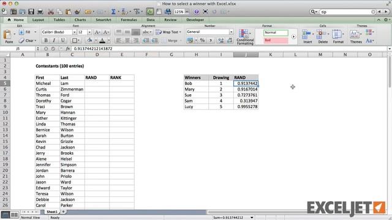The image size is (392, 220).
Task: Open the Developer ribbon tab
Action: [195, 20]
